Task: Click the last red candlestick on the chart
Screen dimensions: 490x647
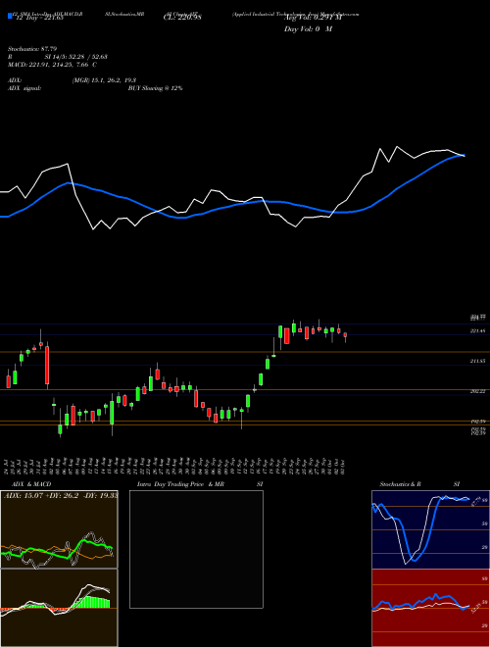Action: pos(345,336)
